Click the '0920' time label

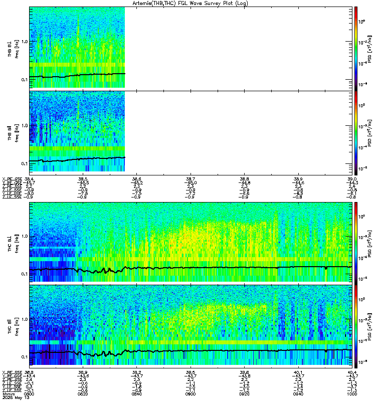coord(245,394)
